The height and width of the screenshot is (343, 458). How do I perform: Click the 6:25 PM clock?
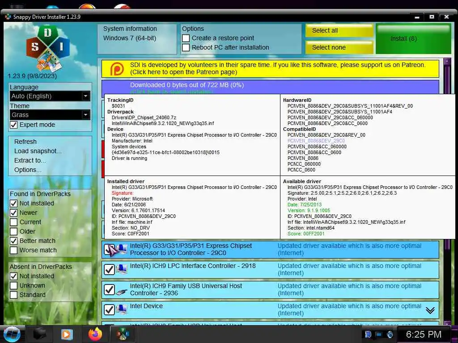424,334
